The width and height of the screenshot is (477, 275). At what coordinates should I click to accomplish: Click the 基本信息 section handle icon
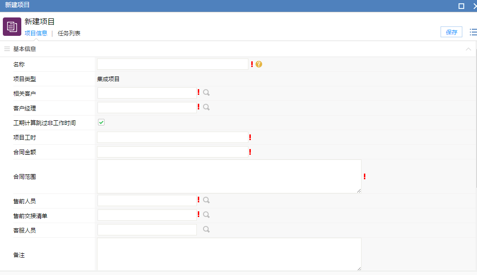click(7, 49)
